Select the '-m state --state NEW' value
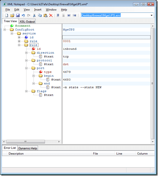This screenshot has height=176, width=158. pos(82,87)
